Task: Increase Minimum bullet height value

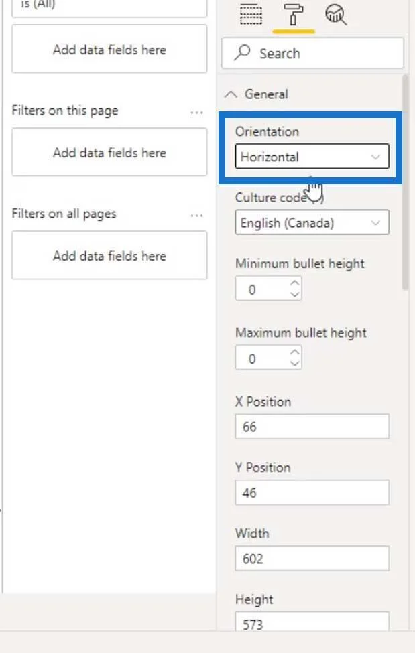Action: point(295,283)
